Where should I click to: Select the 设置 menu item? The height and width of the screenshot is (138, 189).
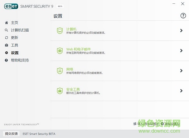point(15,53)
